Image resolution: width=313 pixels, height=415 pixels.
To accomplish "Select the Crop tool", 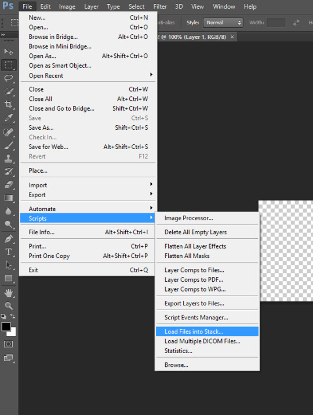I will (9, 104).
